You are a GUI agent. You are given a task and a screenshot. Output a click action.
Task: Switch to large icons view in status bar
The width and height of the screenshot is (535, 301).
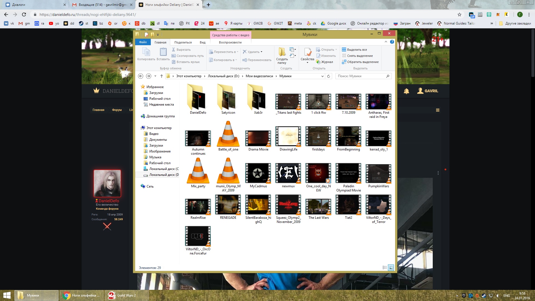tap(391, 268)
